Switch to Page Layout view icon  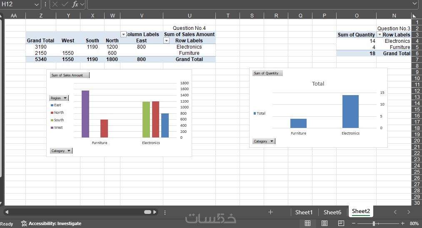coord(324,223)
